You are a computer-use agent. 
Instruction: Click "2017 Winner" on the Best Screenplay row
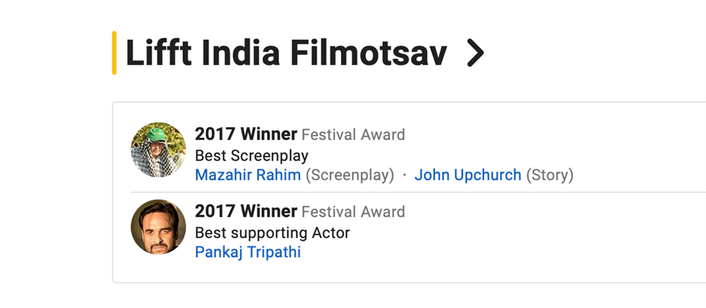click(x=245, y=135)
